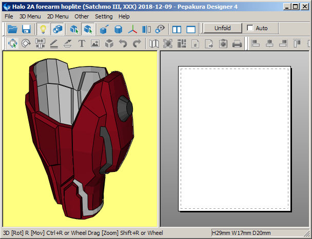Toggle the texture display cube icon
Screen dimensions: 312x239
click(57, 29)
